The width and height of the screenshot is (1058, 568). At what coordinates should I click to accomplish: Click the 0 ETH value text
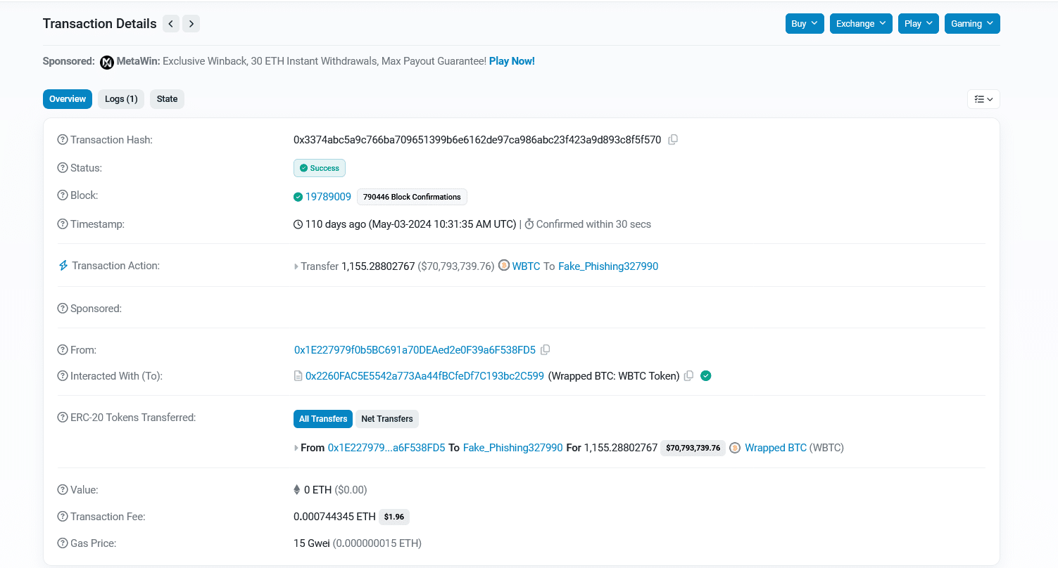317,490
